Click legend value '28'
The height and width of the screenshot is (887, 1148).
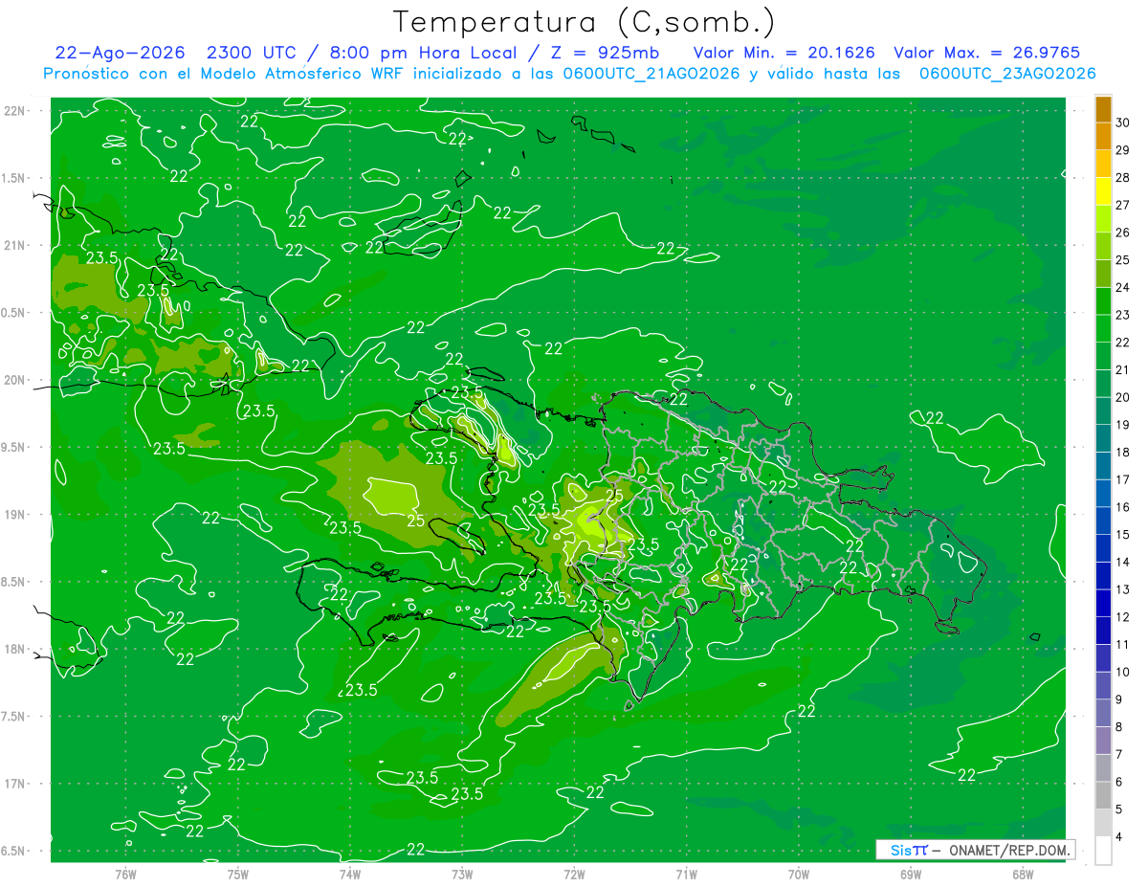[1123, 178]
